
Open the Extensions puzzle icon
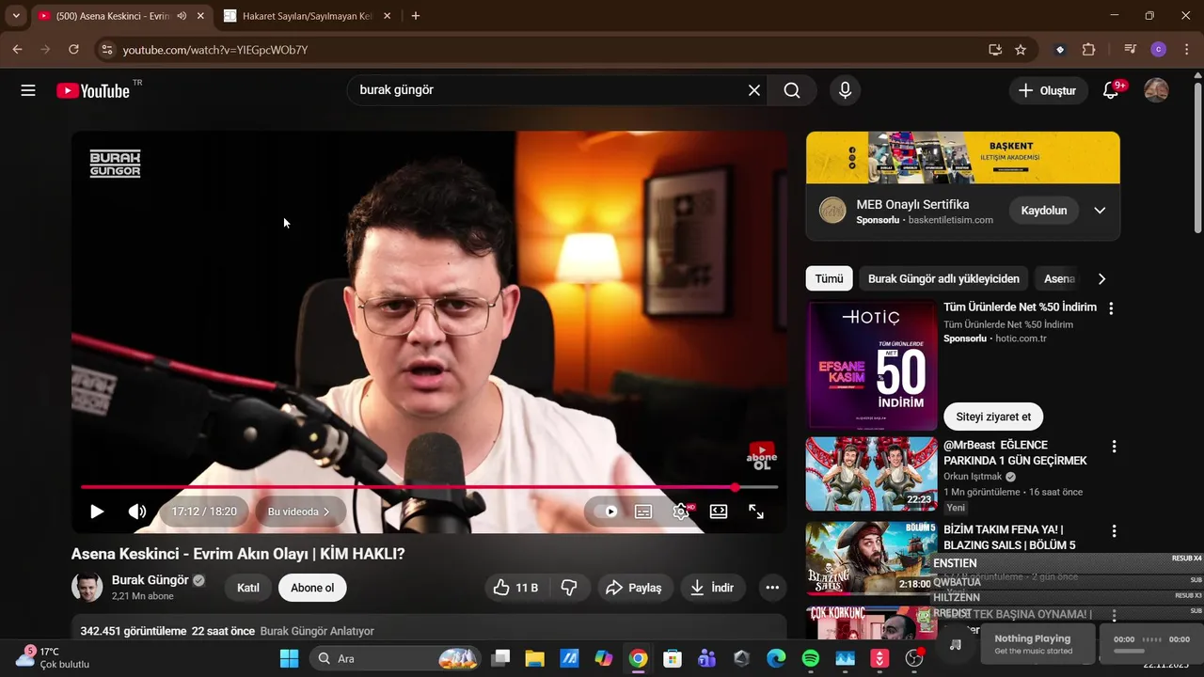(x=1089, y=49)
